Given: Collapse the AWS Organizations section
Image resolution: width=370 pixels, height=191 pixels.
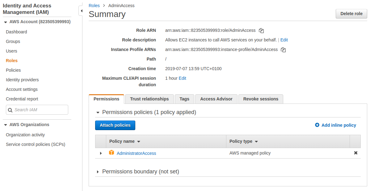Looking at the screenshot, I should (6, 125).
